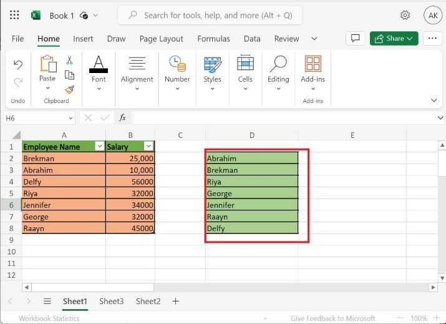Open the Share dropdown arrow

point(410,39)
